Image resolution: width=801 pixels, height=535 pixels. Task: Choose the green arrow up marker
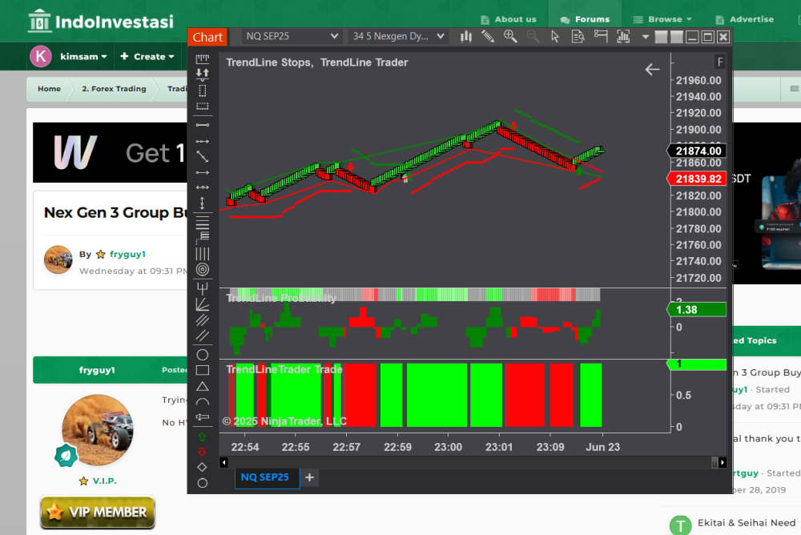203,437
